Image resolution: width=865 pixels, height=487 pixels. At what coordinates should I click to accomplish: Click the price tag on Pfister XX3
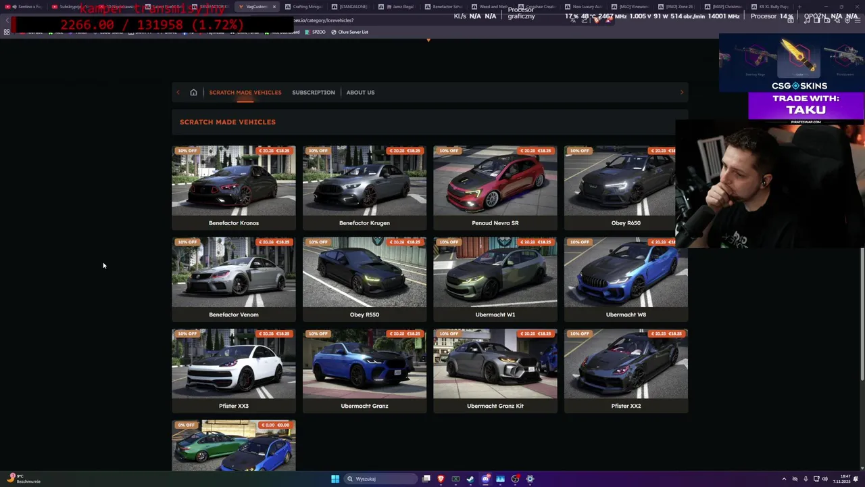[x=274, y=333]
